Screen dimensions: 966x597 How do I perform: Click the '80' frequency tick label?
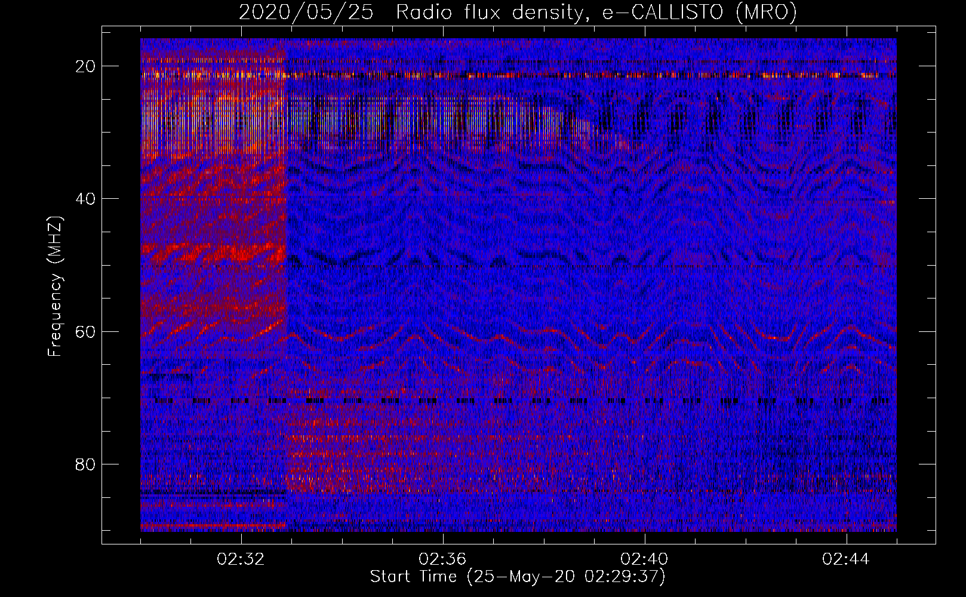pos(86,464)
